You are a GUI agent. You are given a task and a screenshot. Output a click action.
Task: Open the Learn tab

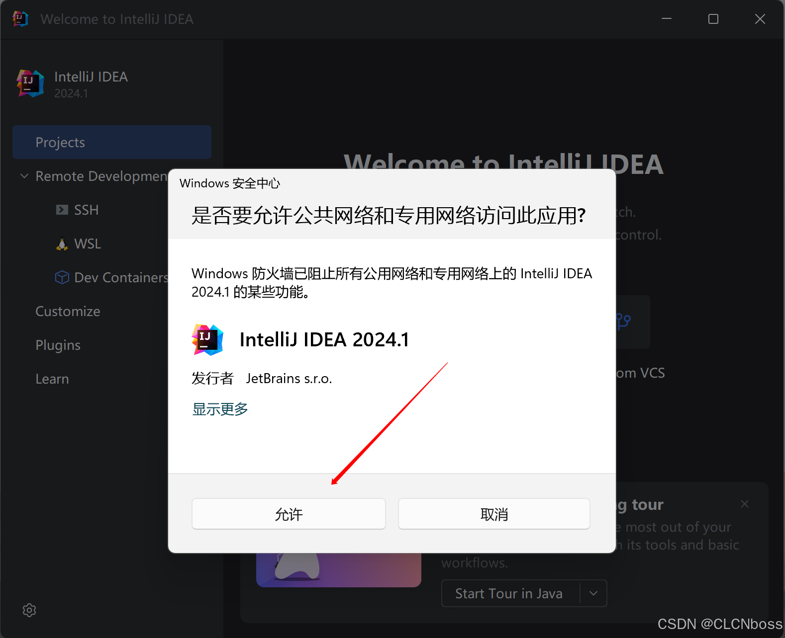click(52, 379)
